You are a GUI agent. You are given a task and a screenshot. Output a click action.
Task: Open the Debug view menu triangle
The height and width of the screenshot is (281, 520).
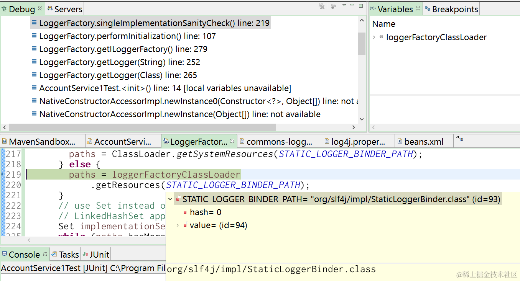click(344, 5)
